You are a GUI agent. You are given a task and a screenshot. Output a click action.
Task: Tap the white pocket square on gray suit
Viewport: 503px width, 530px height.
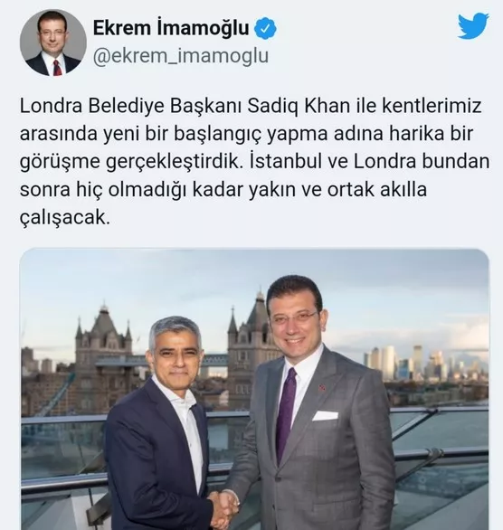click(325, 415)
